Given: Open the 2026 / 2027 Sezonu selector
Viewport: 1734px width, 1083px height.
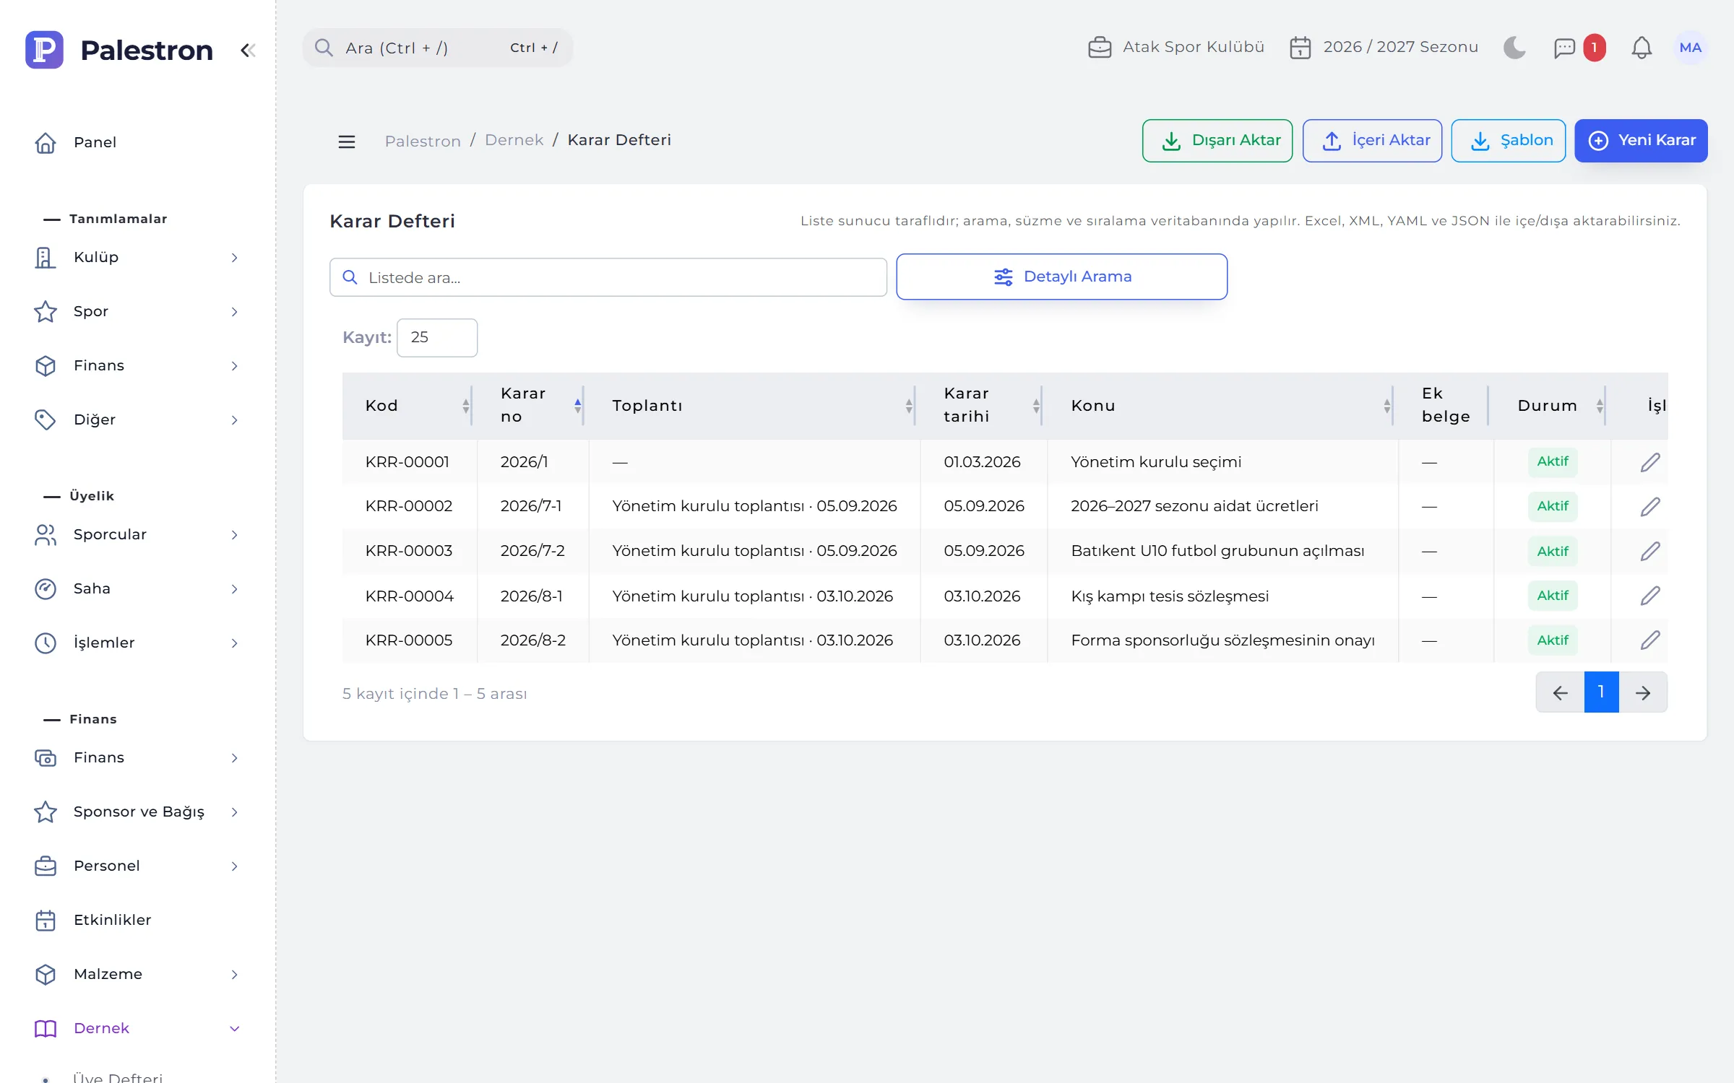Looking at the screenshot, I should coord(1384,48).
